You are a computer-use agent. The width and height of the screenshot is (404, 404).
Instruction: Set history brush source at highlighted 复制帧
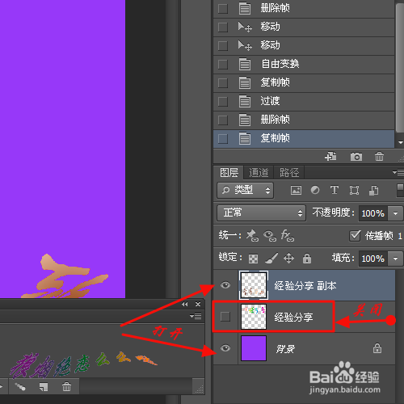[x=223, y=139]
